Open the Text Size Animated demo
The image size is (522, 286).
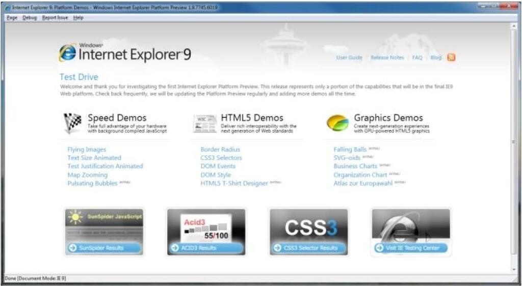[x=94, y=158]
